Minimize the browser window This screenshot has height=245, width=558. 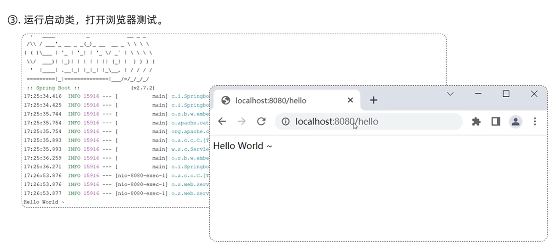[478, 94]
